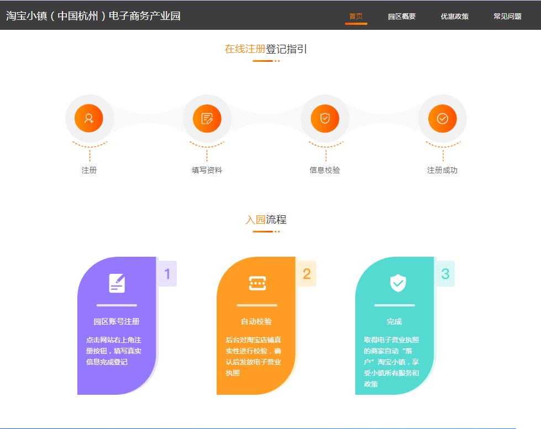
Task: Click the 注册 registration person icon
Action: click(90, 118)
